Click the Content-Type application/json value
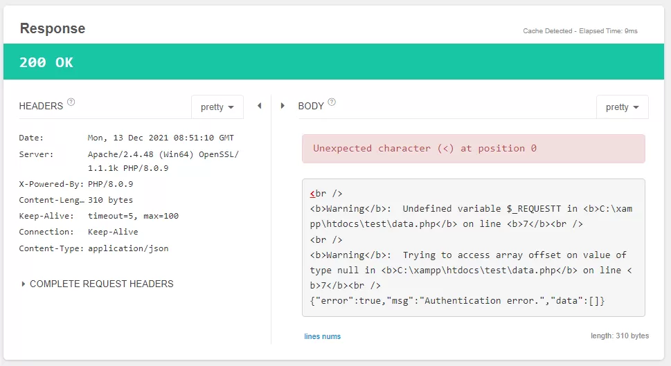 pos(128,248)
